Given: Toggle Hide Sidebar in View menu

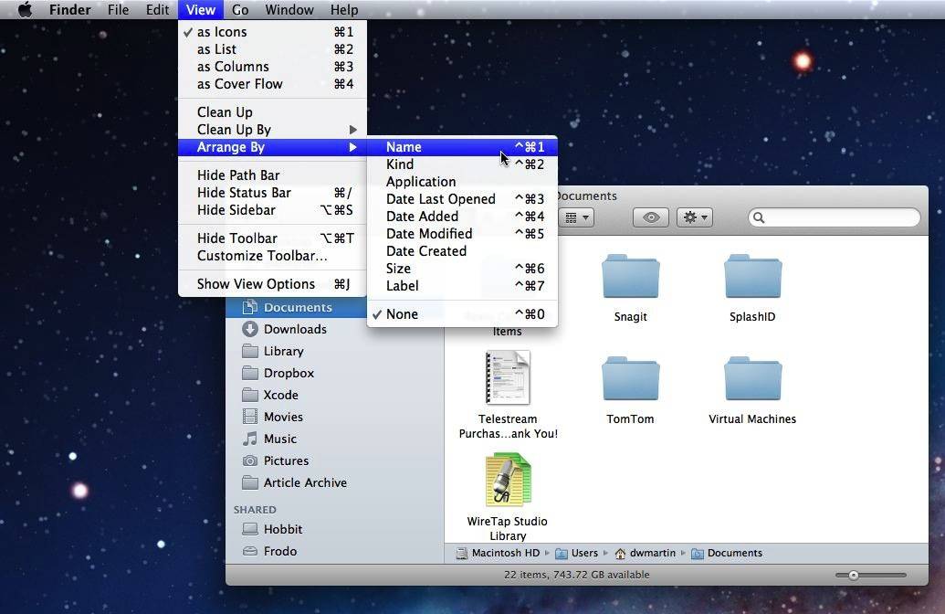Looking at the screenshot, I should [x=236, y=210].
